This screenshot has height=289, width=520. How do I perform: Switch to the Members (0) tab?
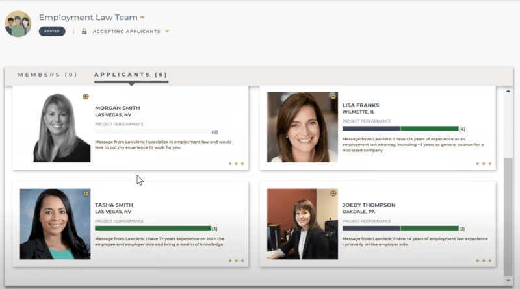(x=47, y=75)
